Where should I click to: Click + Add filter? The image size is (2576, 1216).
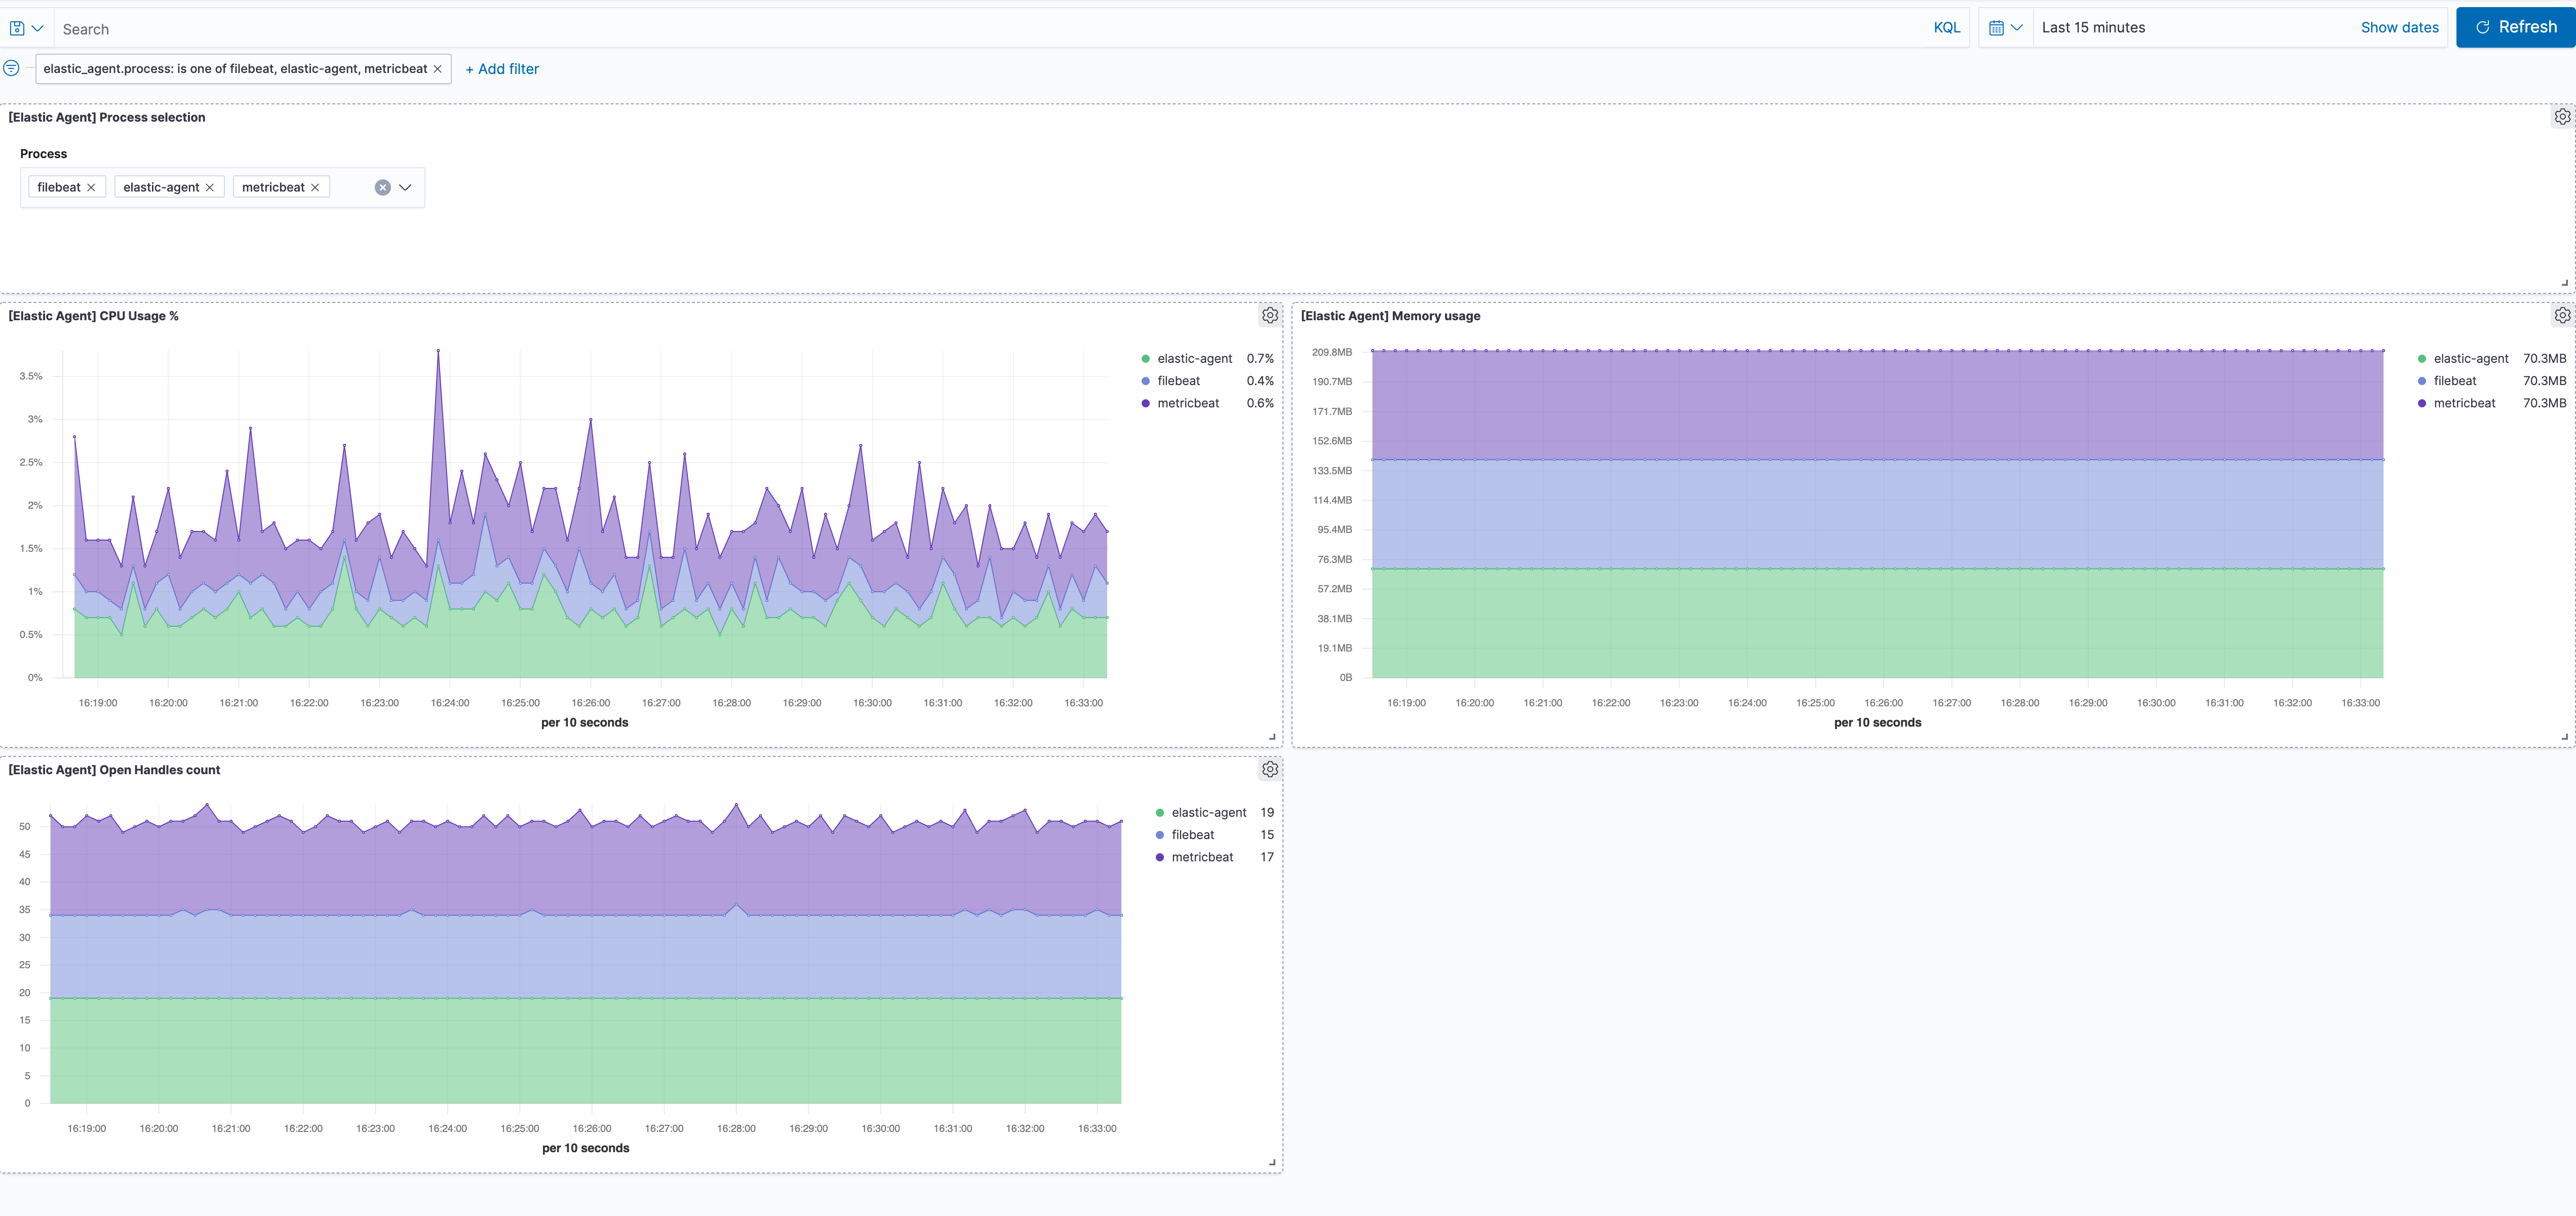coord(502,69)
